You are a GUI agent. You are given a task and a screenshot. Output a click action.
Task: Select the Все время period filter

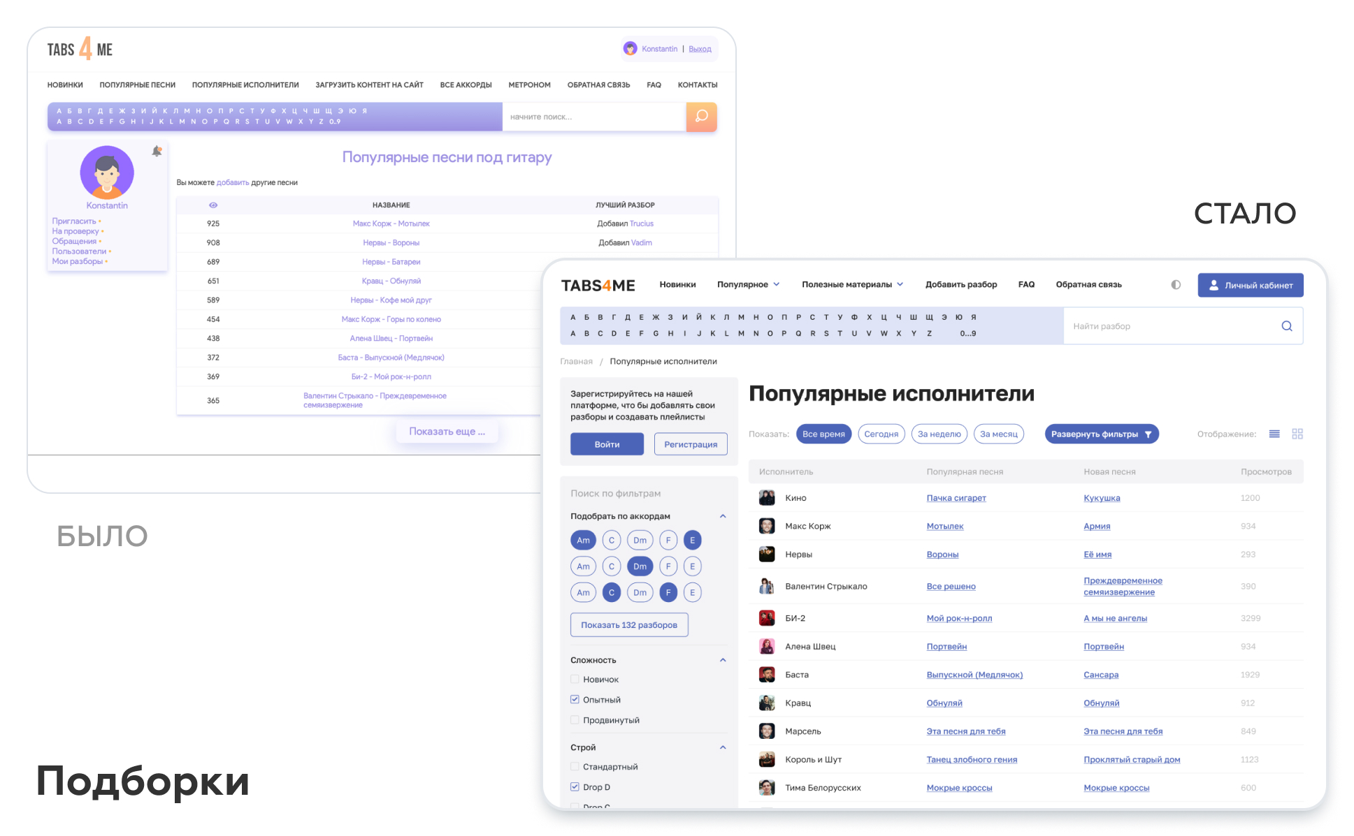823,434
